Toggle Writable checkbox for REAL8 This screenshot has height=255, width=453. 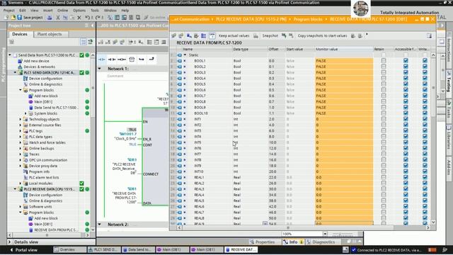pos(425,218)
